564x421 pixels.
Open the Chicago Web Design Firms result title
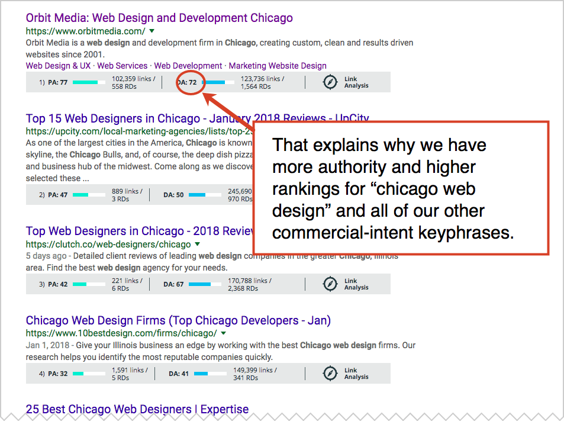tap(178, 320)
